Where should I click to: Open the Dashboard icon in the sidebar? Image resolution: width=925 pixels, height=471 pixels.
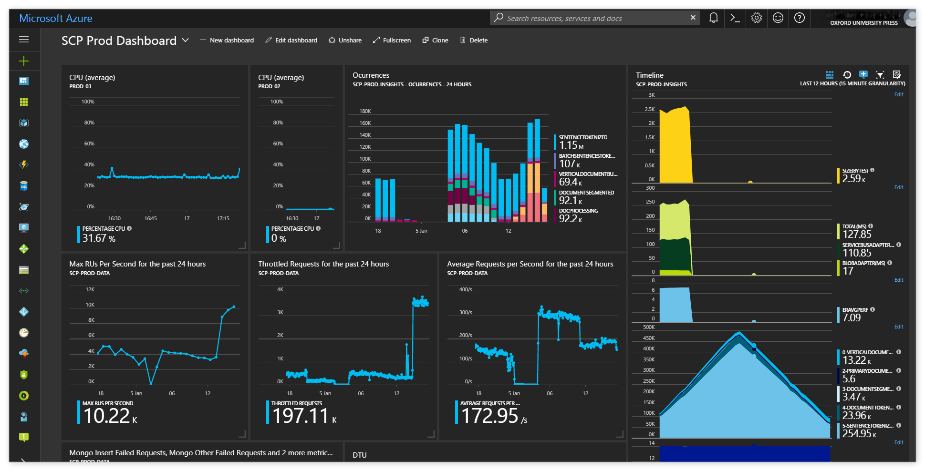(24, 81)
